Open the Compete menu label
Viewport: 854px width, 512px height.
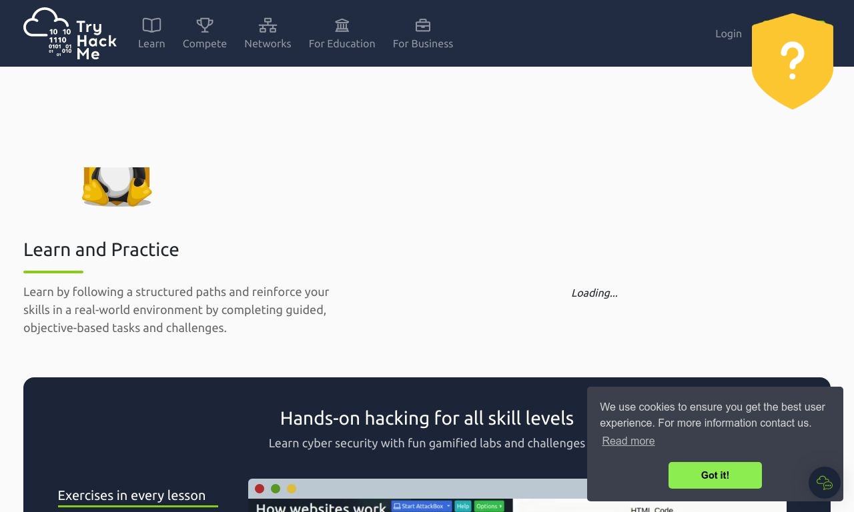coord(205,43)
